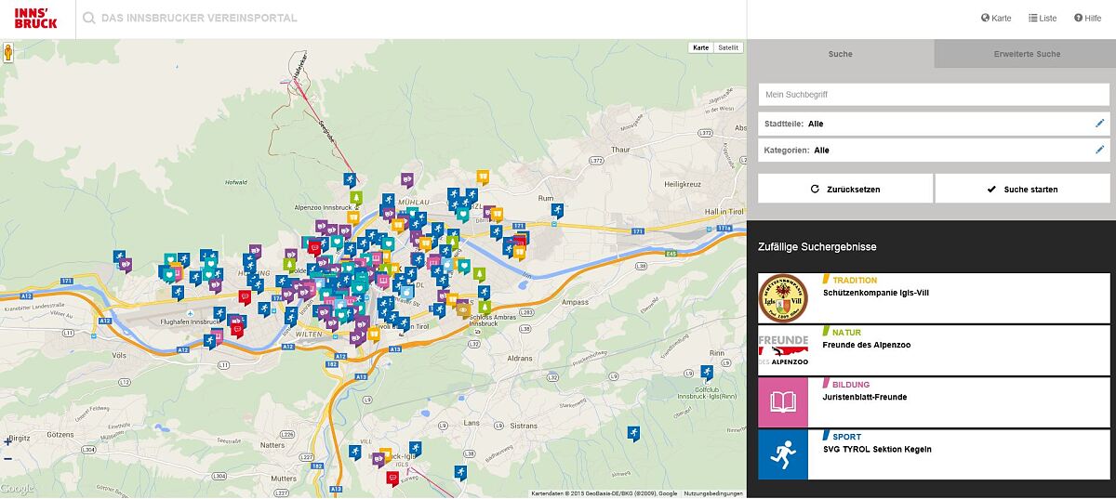The image size is (1116, 499).
Task: Open the Schützenkompanie Igls-Vill result thumbnail
Action: tap(783, 298)
